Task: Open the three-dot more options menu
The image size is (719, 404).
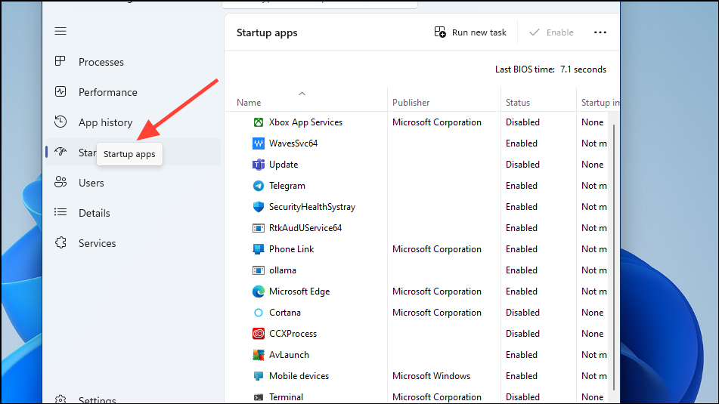Action: pyautogui.click(x=600, y=32)
